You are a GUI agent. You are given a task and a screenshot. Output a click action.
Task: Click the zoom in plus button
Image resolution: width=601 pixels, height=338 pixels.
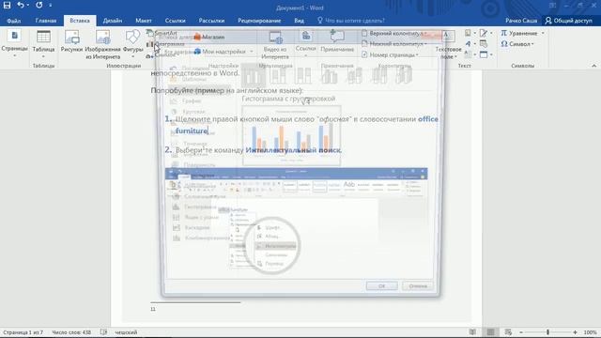click(x=575, y=332)
